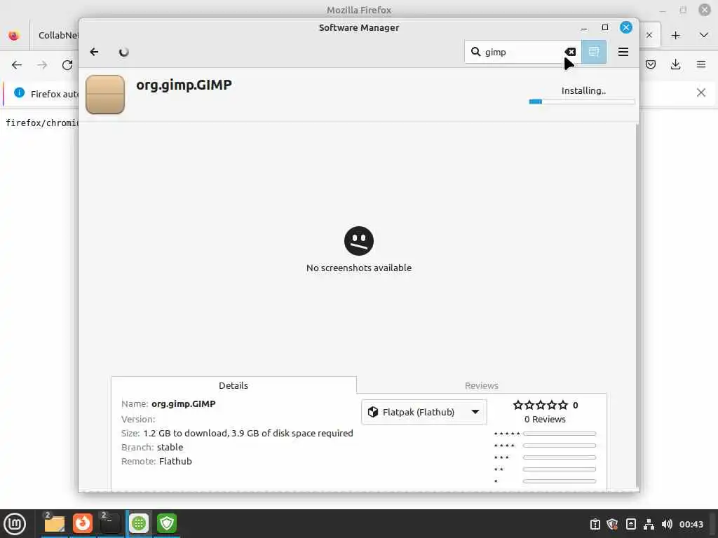
Task: Close the Software Manager window
Action: tap(626, 27)
